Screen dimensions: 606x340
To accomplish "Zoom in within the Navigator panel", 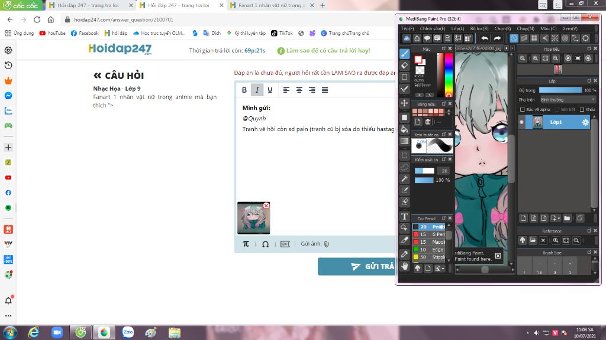I will tap(535, 58).
